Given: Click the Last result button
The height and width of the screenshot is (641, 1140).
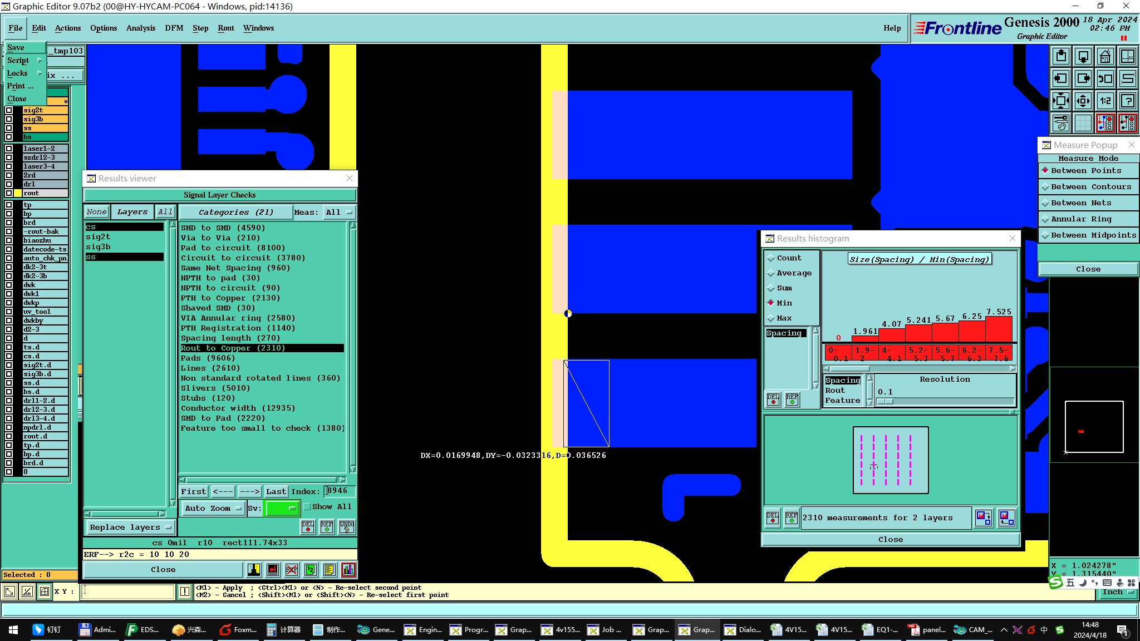Looking at the screenshot, I should click(x=276, y=491).
